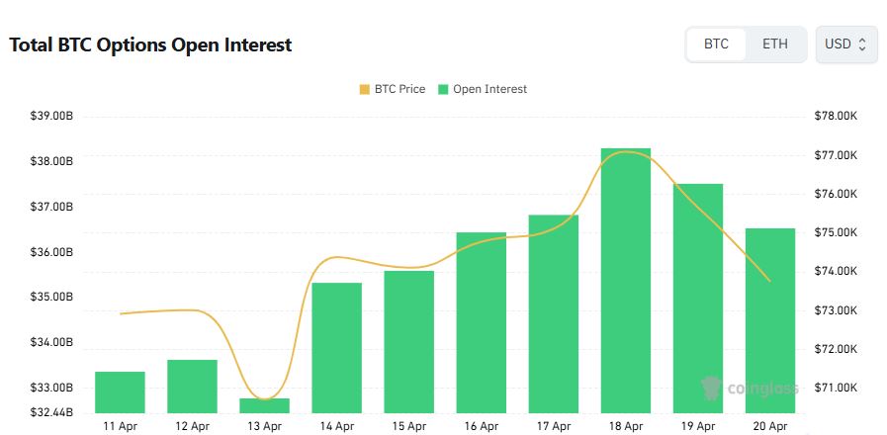The width and height of the screenshot is (887, 435).
Task: Switch to the ETH tab
Action: point(775,44)
